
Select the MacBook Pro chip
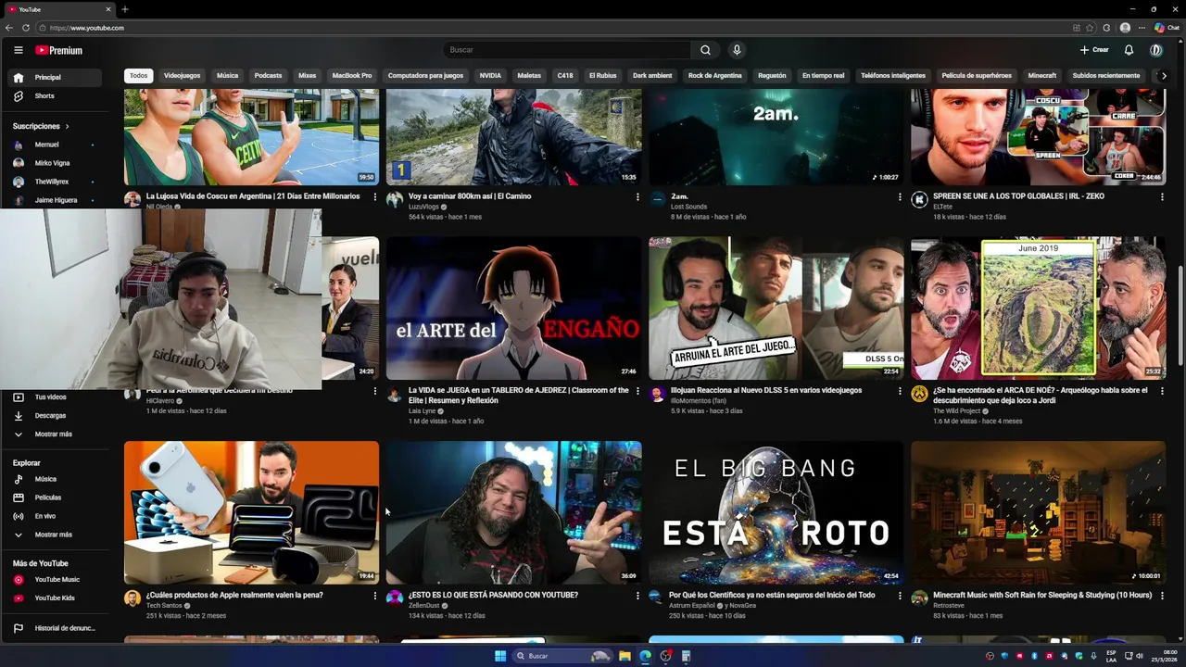(352, 76)
